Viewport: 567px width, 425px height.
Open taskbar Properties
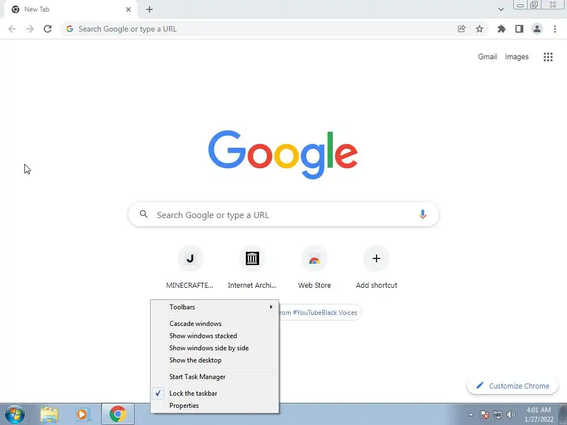(x=215, y=406)
